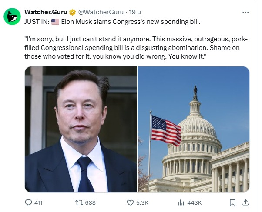Like the tweet with the heart icon
Image resolution: width=262 pixels, height=212 pixels.
(x=130, y=202)
